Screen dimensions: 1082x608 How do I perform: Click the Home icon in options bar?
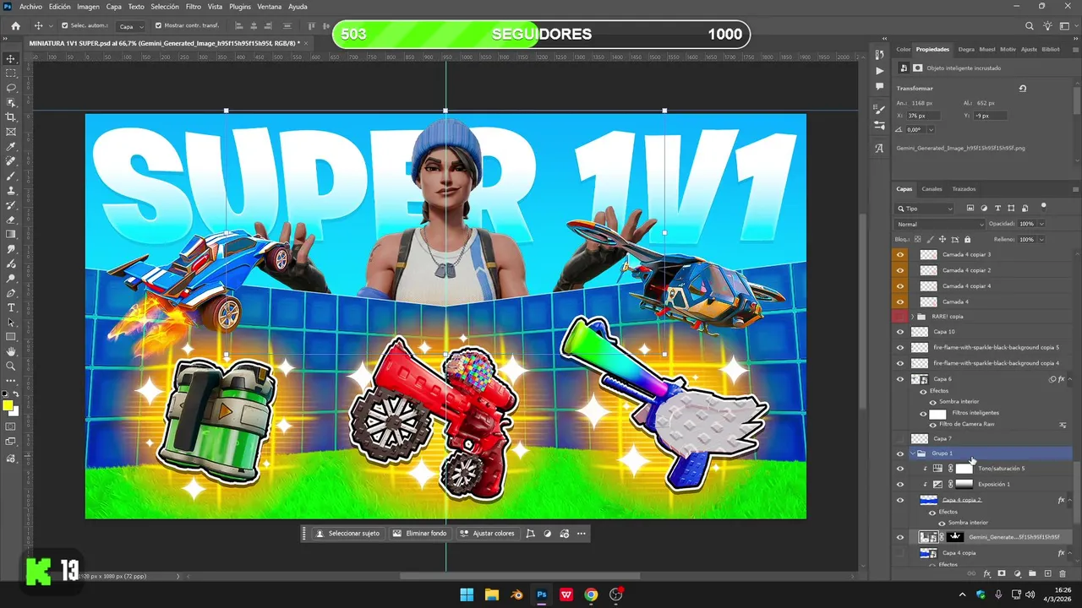[x=15, y=26]
